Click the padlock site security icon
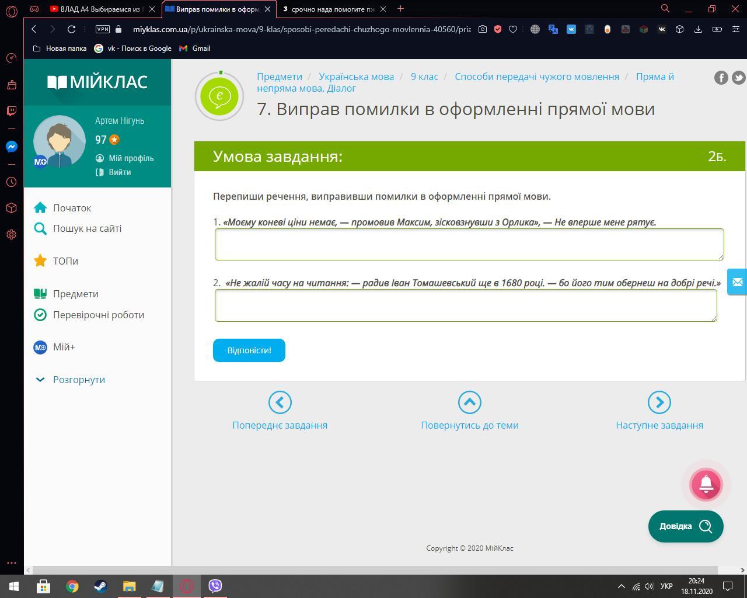Screen dimensions: 747x598 pos(119,29)
